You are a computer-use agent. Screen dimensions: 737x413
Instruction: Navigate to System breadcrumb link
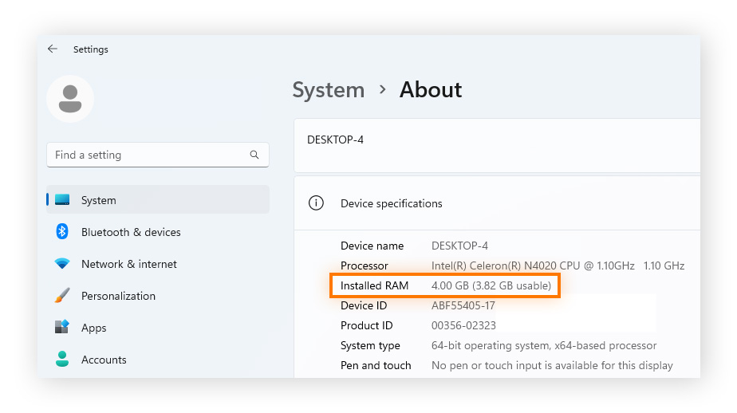[329, 90]
